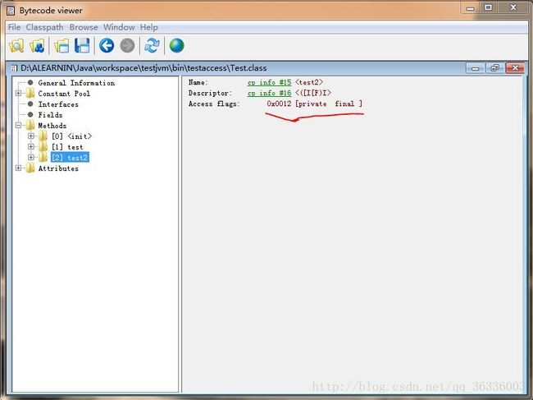Image resolution: width=533 pixels, height=400 pixels.
Task: Click the folder icon beside [1] test
Action: pos(43,147)
